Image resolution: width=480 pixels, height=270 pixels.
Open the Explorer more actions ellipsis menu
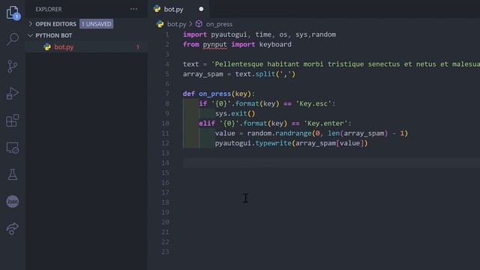(133, 9)
